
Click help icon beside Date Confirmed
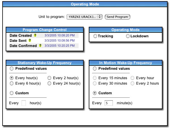click(40, 46)
